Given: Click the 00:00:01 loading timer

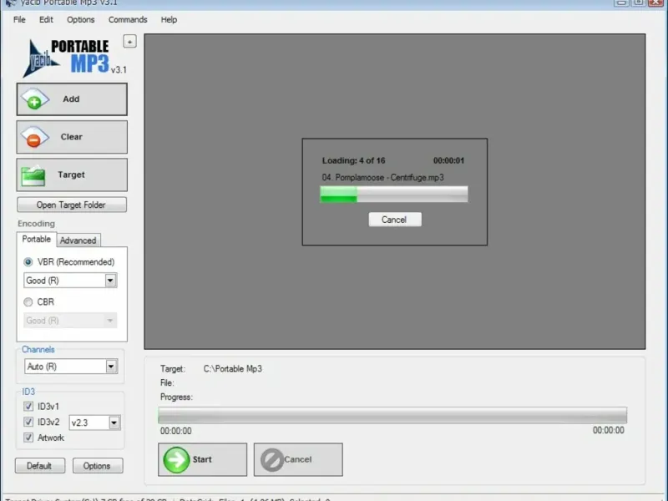Looking at the screenshot, I should click(x=448, y=160).
